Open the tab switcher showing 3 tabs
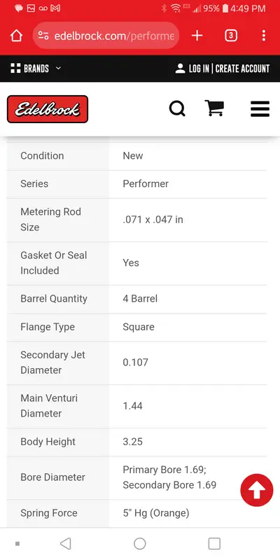 point(231,36)
